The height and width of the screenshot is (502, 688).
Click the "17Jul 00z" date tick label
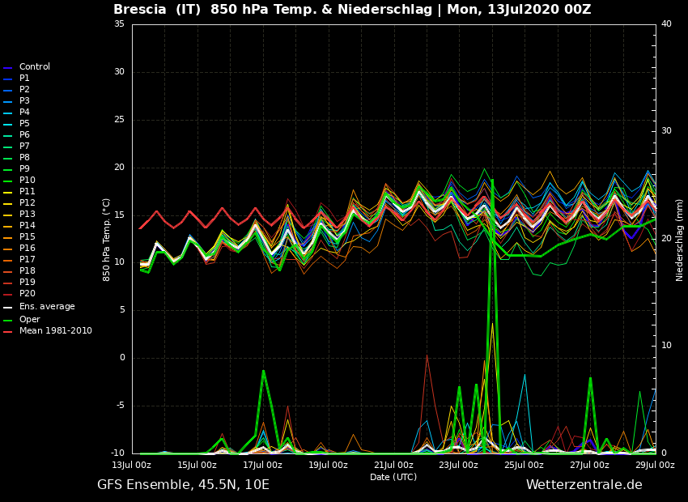click(x=263, y=465)
